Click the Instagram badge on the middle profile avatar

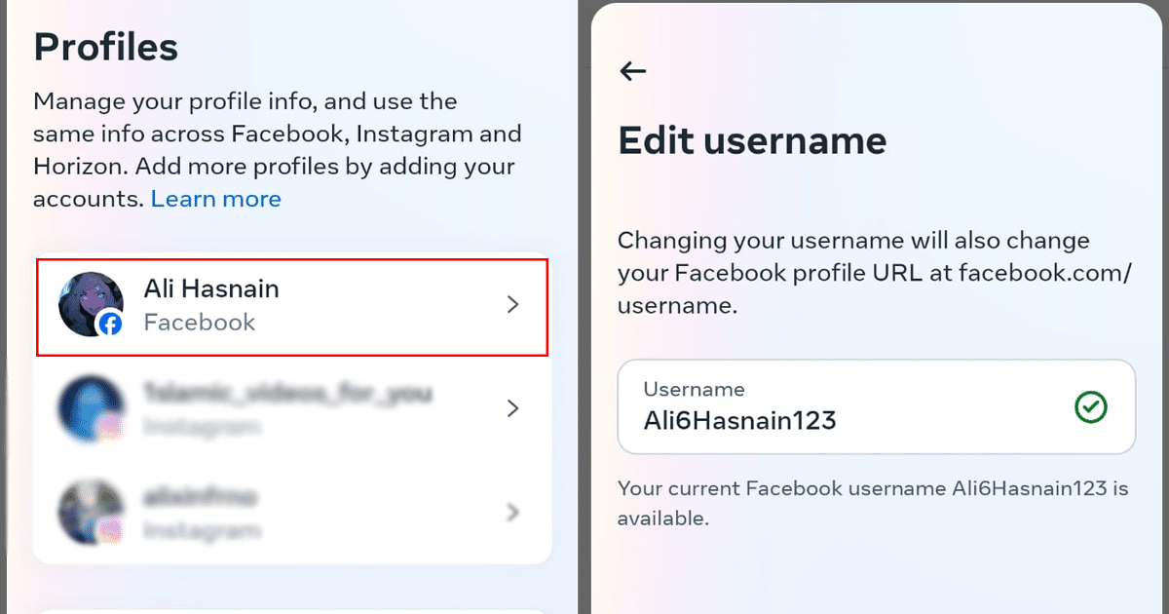[x=110, y=427]
